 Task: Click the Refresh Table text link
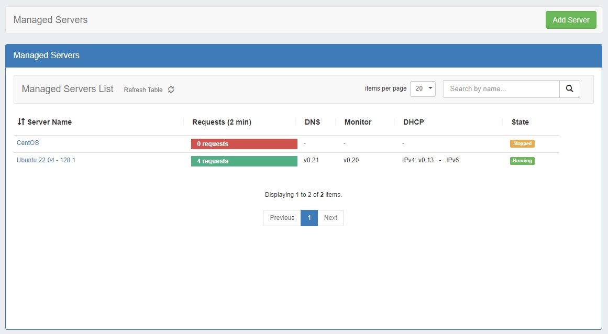point(143,90)
